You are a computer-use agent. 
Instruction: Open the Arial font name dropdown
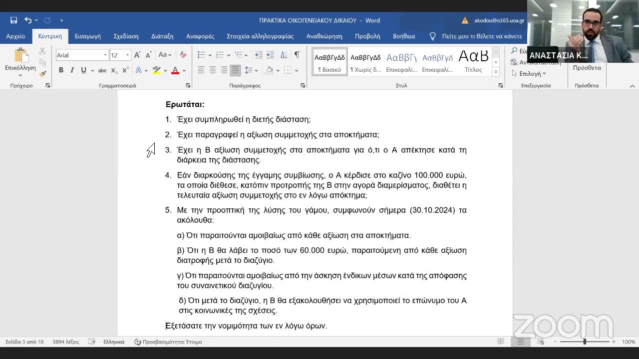(105, 55)
